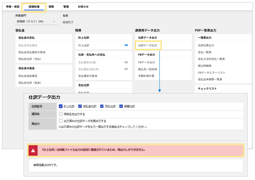Enable 項目名を出力する checkbox
Image resolution: width=255 pixels, height=180 pixels.
tap(61, 114)
